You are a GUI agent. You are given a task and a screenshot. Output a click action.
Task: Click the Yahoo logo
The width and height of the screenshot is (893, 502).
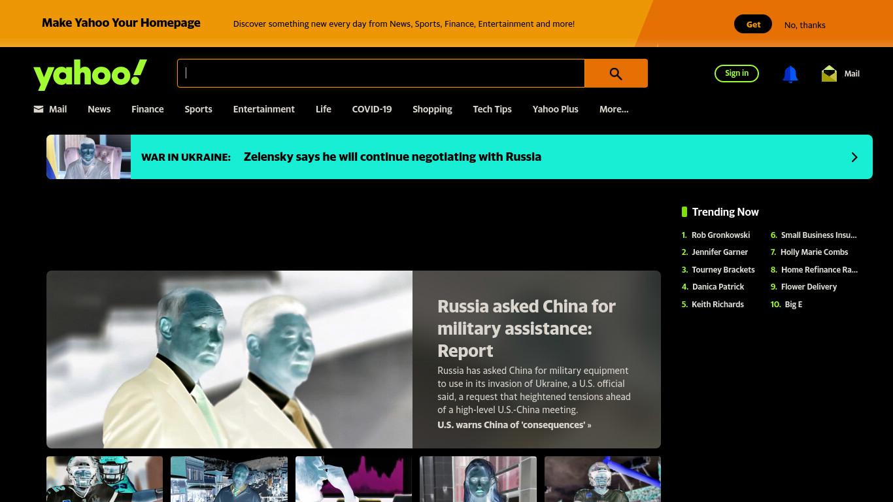[x=90, y=74]
